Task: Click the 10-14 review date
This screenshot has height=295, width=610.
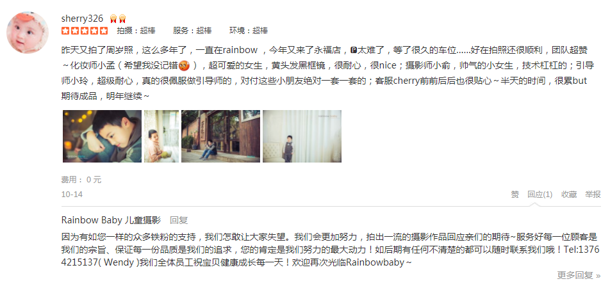Action: click(72, 195)
